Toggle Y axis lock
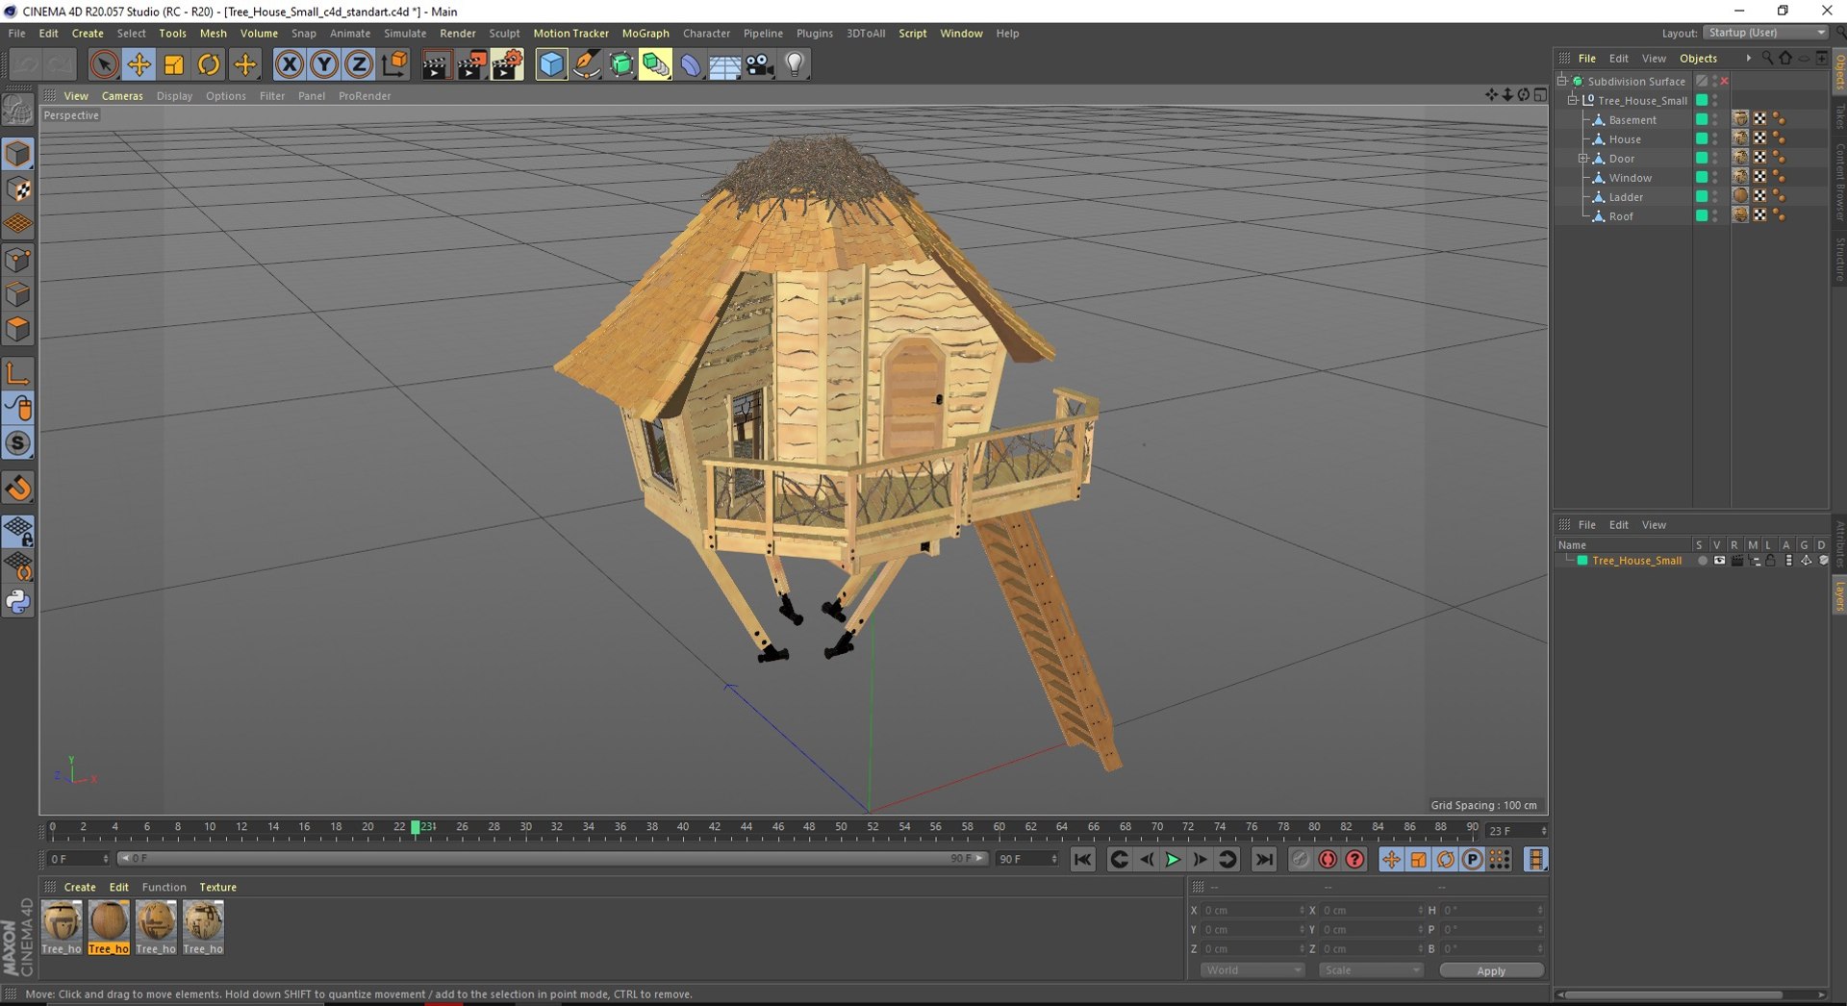1847x1006 pixels. 324,64
